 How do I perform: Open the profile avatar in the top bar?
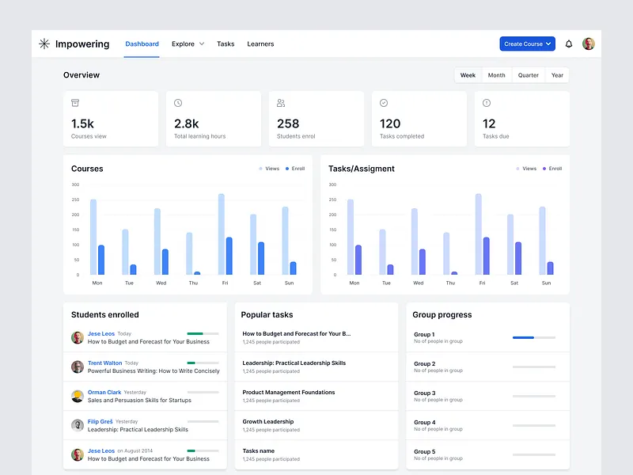[x=589, y=44]
